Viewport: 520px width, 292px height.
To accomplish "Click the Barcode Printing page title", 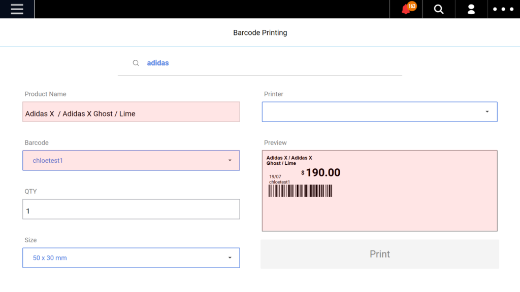I will [260, 32].
